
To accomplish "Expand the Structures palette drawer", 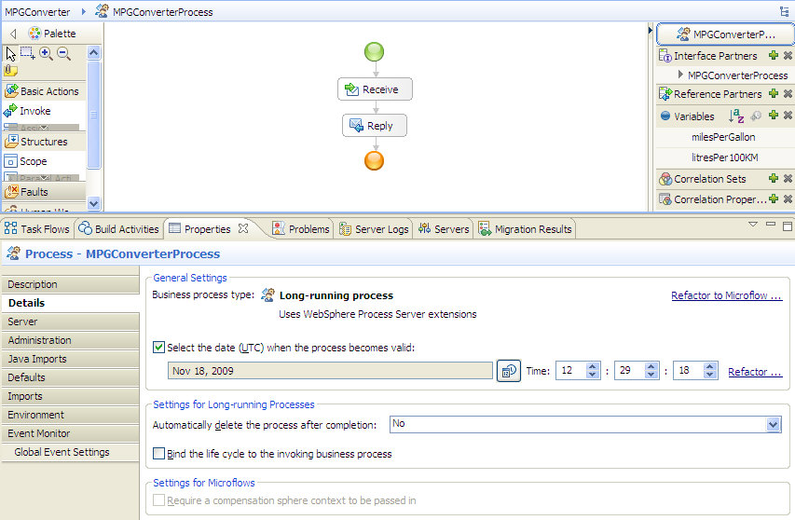I will [x=44, y=142].
